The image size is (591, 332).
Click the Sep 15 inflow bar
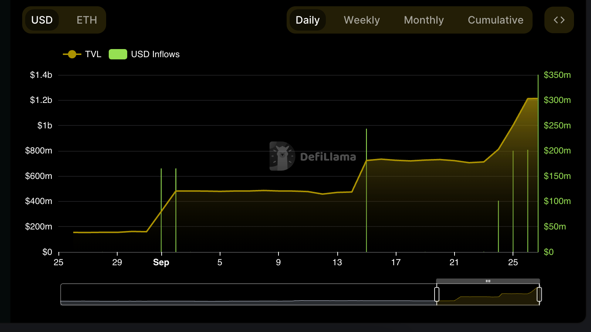pyautogui.click(x=367, y=190)
